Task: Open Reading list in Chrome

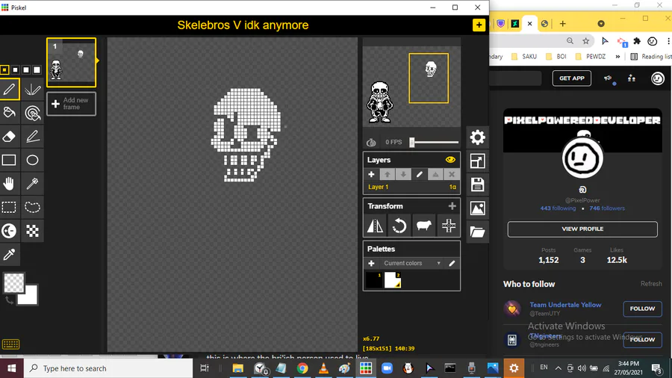Action: coord(651,57)
